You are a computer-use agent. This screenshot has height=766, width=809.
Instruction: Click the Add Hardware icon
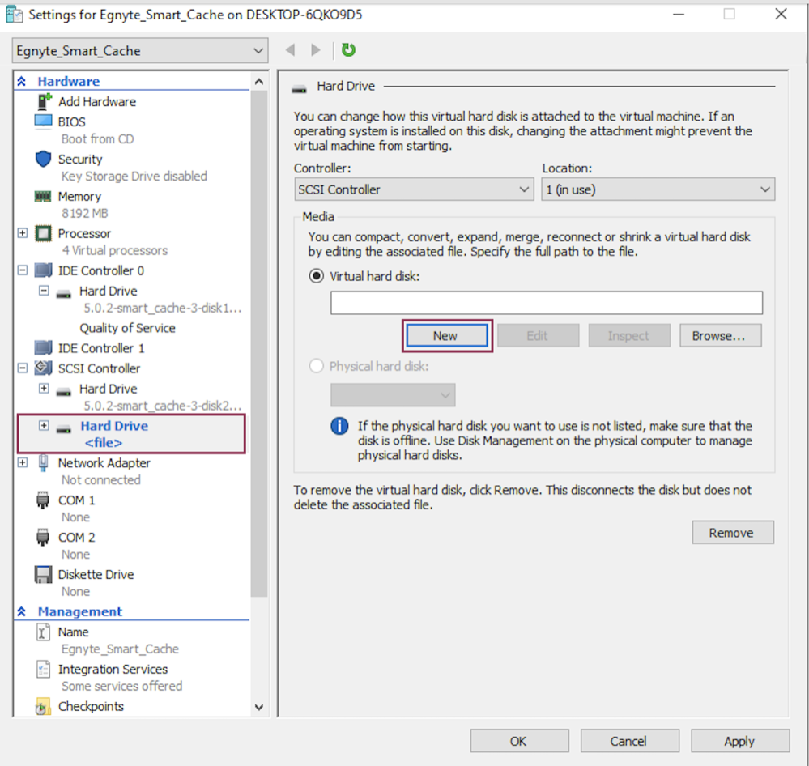44,101
